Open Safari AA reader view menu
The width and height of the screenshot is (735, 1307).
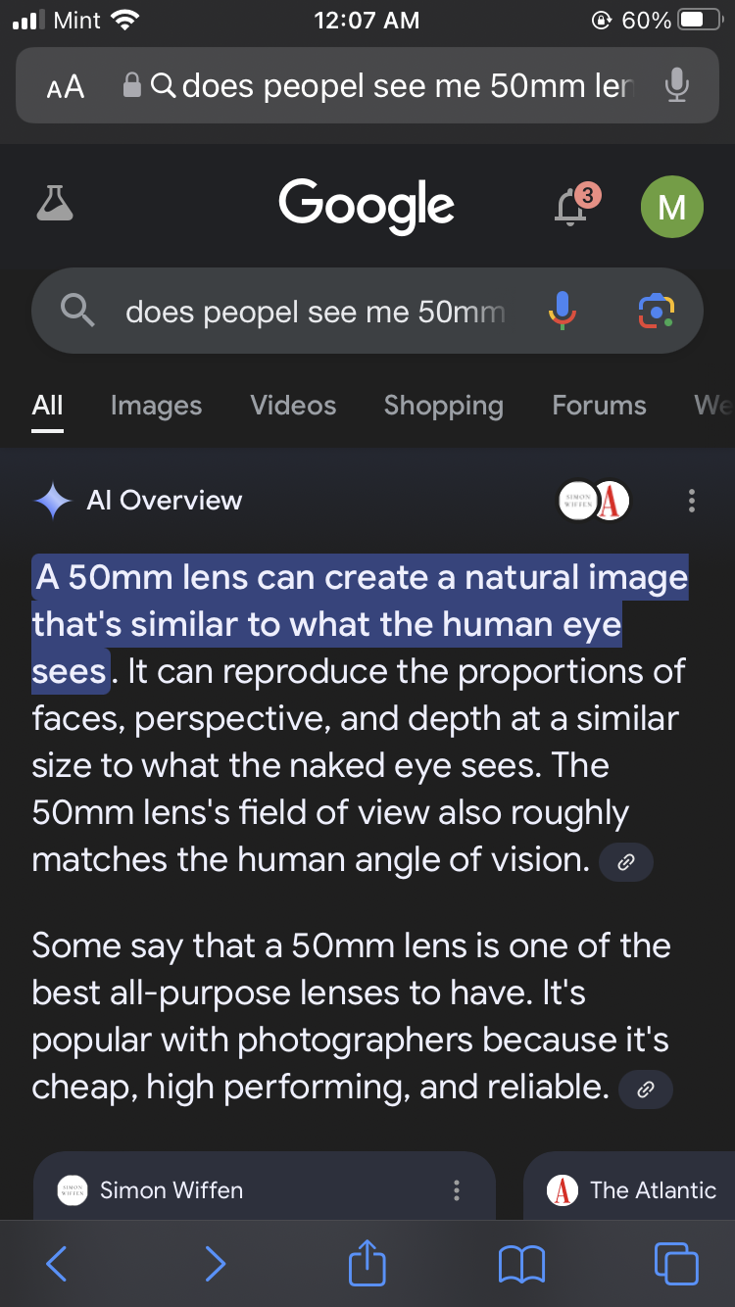[x=66, y=87]
